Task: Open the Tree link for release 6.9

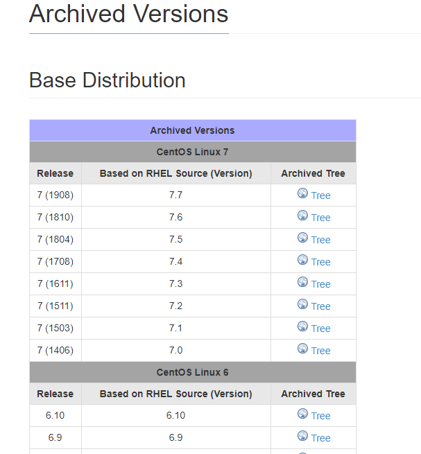Action: coord(320,438)
